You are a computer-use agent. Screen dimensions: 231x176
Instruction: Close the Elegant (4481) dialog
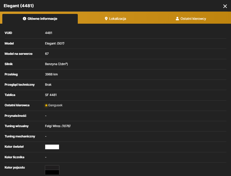click(x=225, y=6)
